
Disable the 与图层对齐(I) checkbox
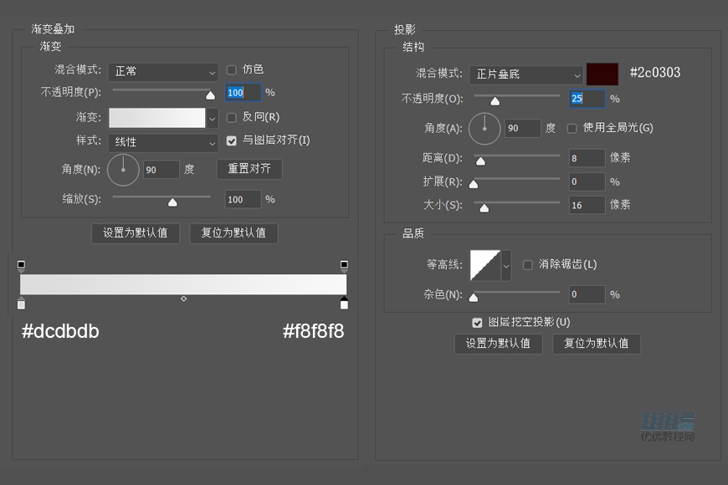(231, 140)
